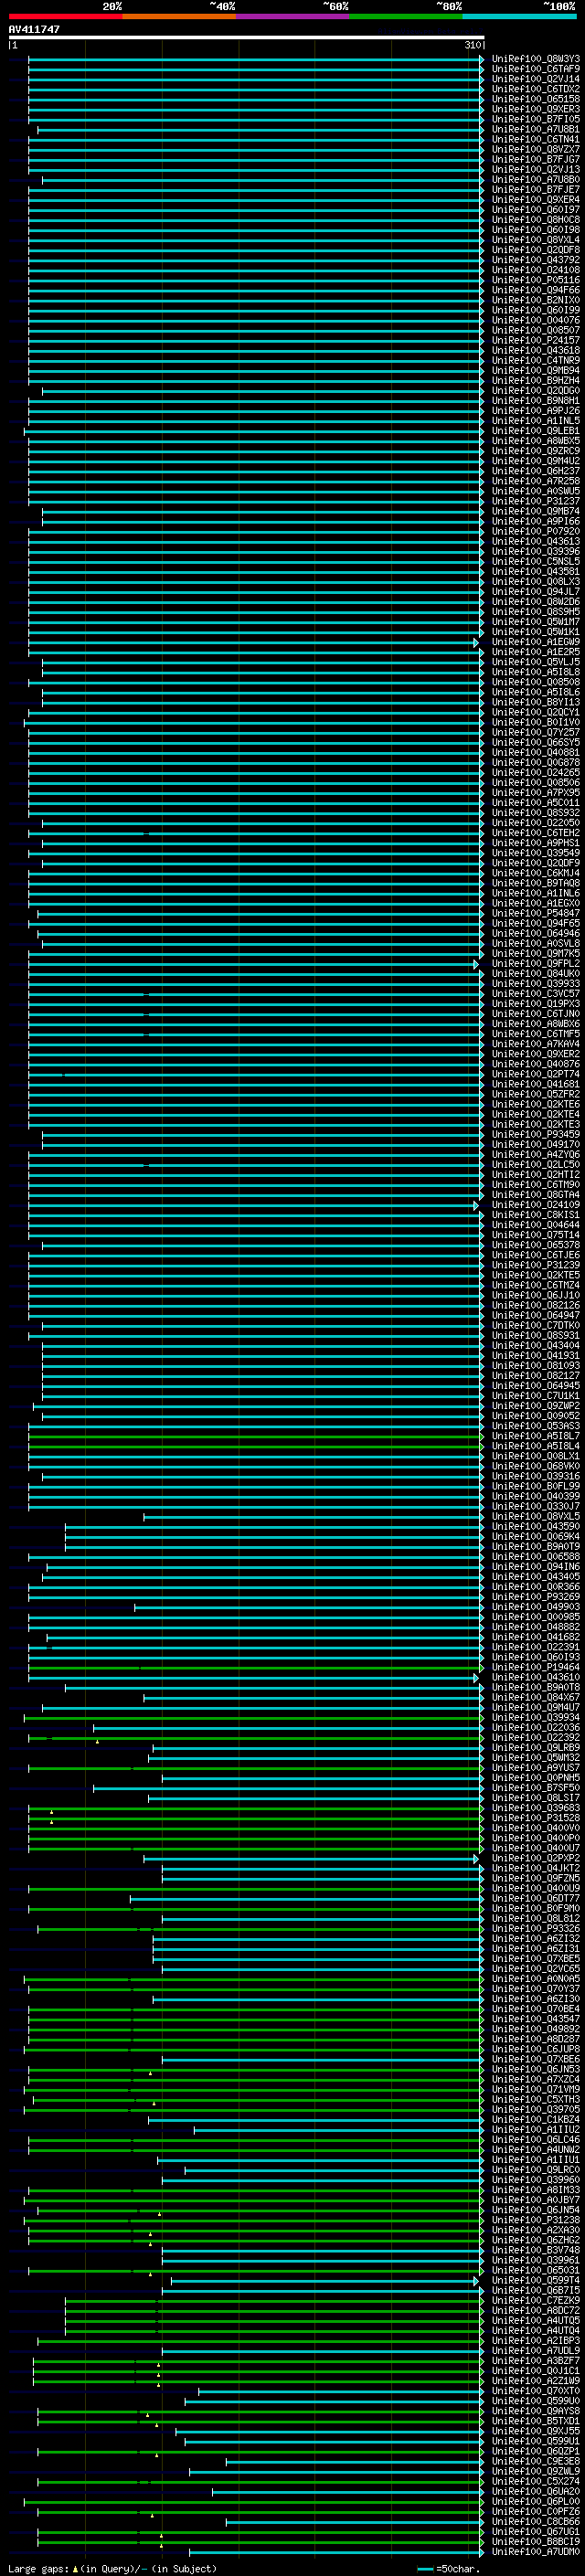585x2576 pixels.
Task: Select the UniRef100_A9PJ26 label
Action: pos(536,410)
